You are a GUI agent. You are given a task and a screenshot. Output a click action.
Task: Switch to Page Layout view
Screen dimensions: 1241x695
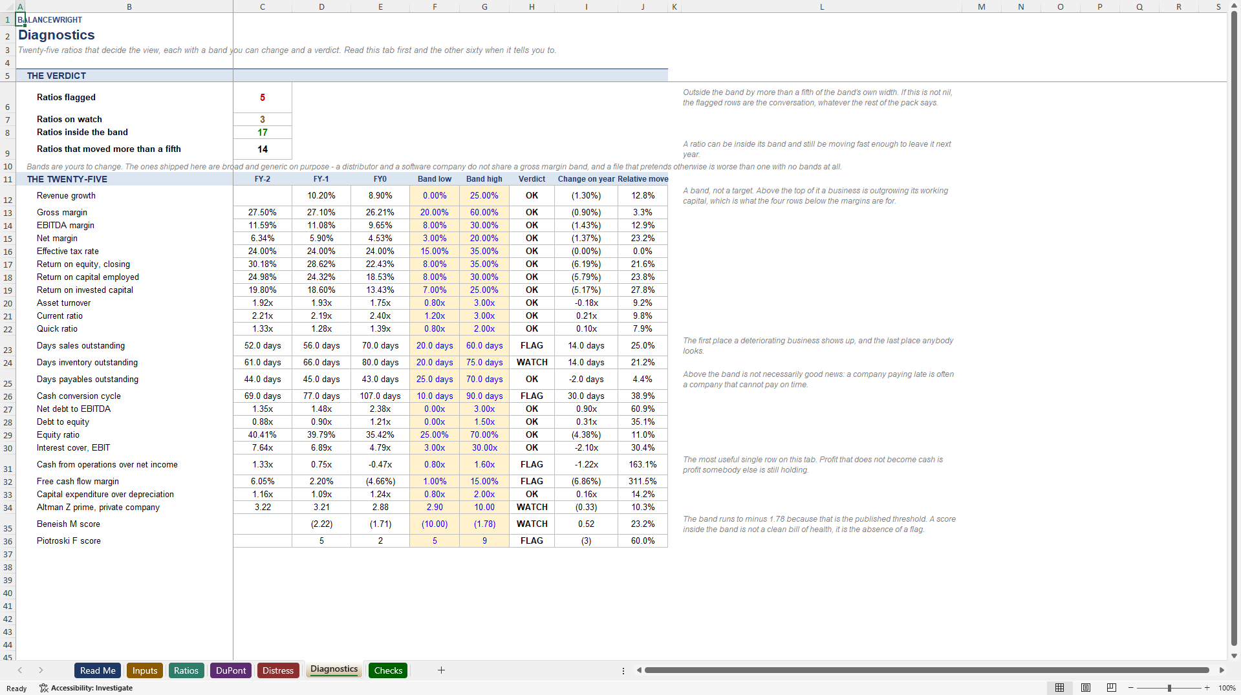(x=1086, y=688)
